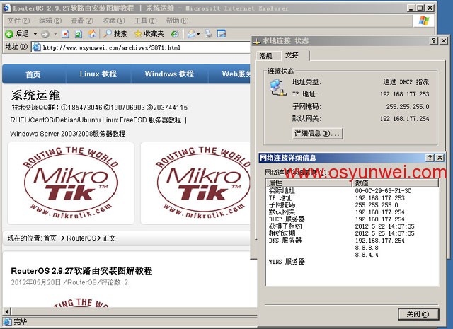Select the MAC value 00-0C-29-63-F1-3C
Image resolution: width=453 pixels, height=329 pixels.
click(x=383, y=190)
